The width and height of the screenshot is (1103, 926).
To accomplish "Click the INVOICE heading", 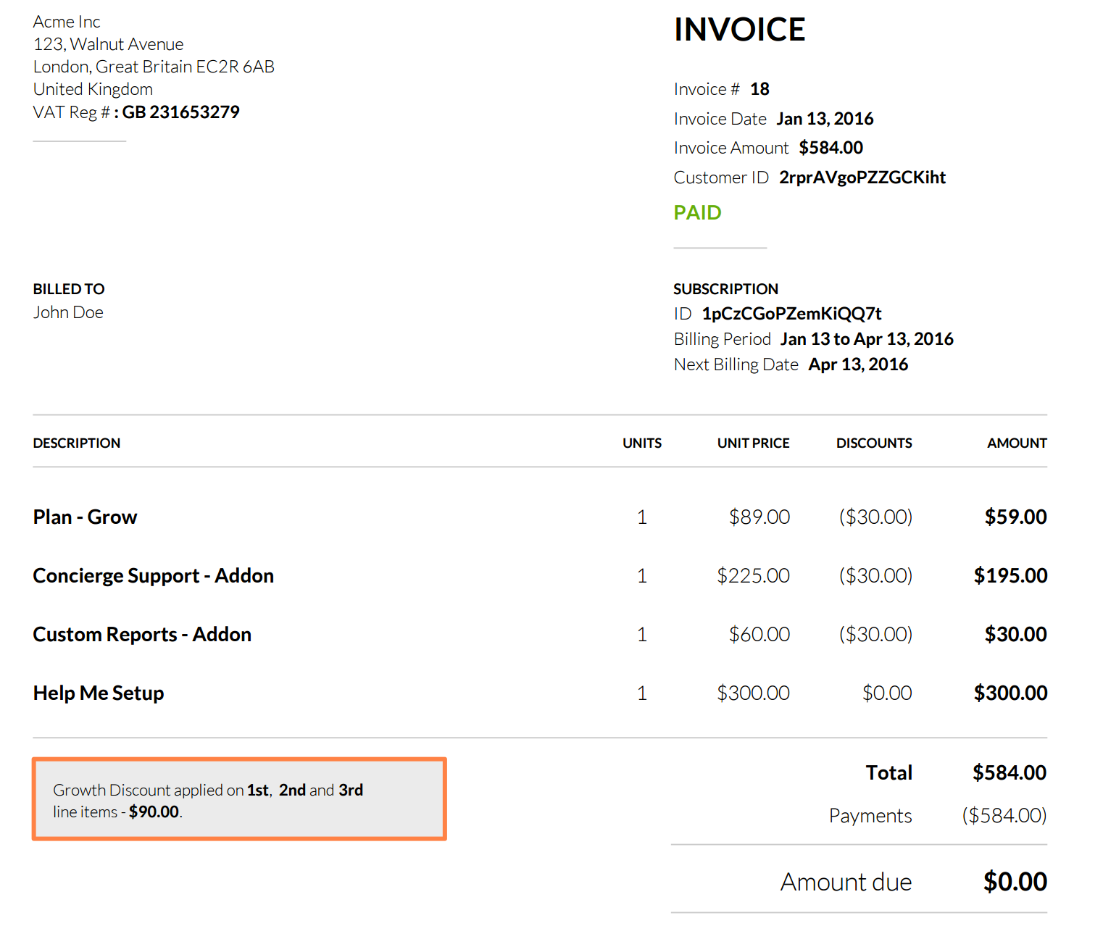I will [739, 30].
